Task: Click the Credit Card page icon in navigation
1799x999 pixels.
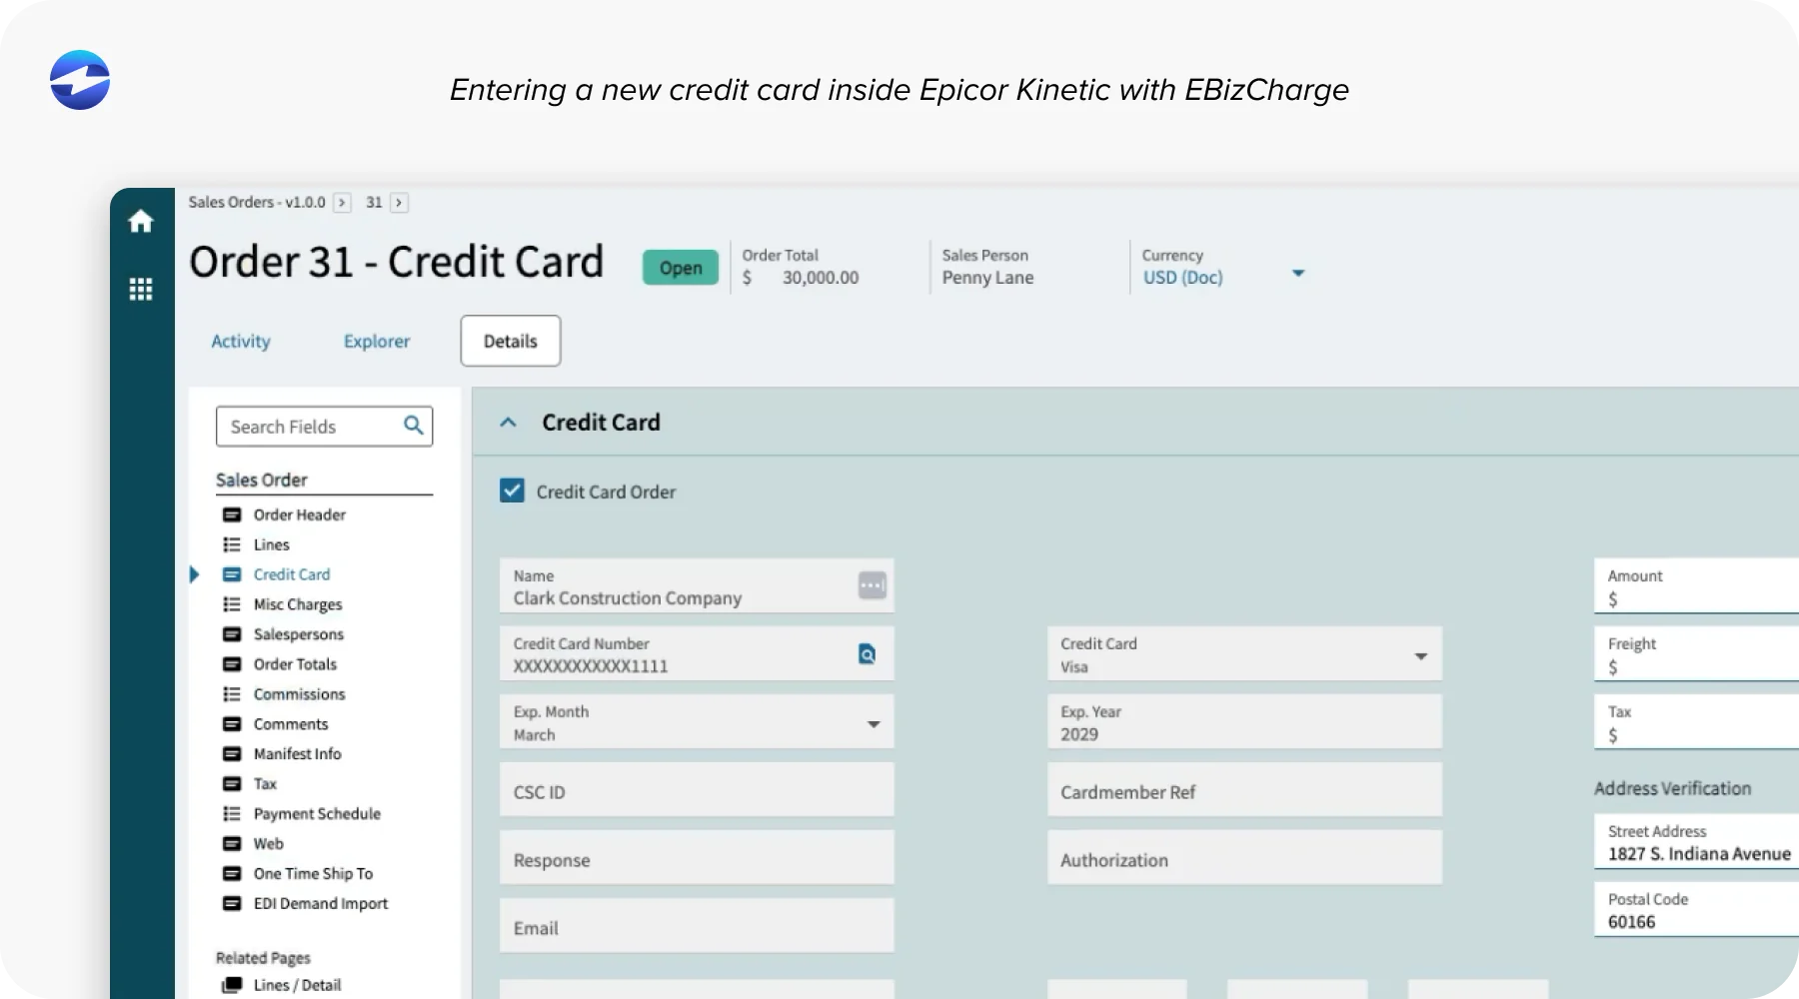Action: click(232, 574)
